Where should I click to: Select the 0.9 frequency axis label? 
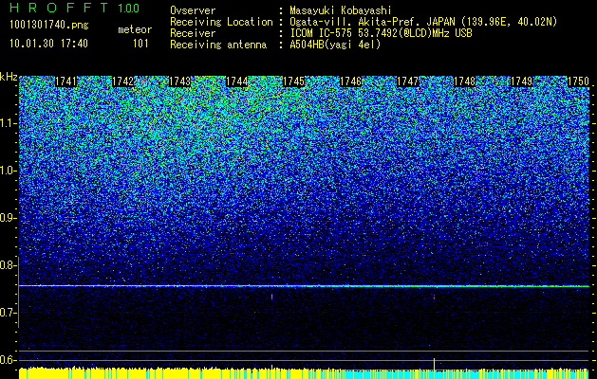click(x=8, y=218)
